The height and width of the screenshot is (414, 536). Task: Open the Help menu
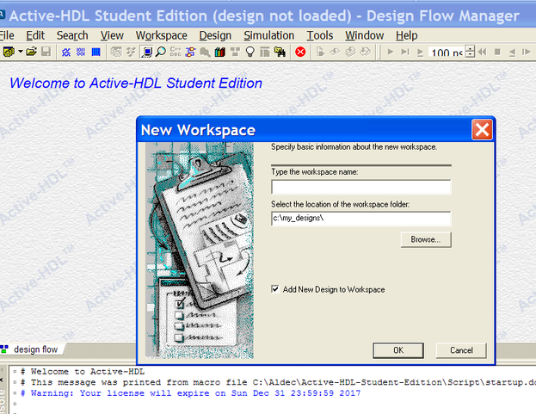tap(406, 35)
